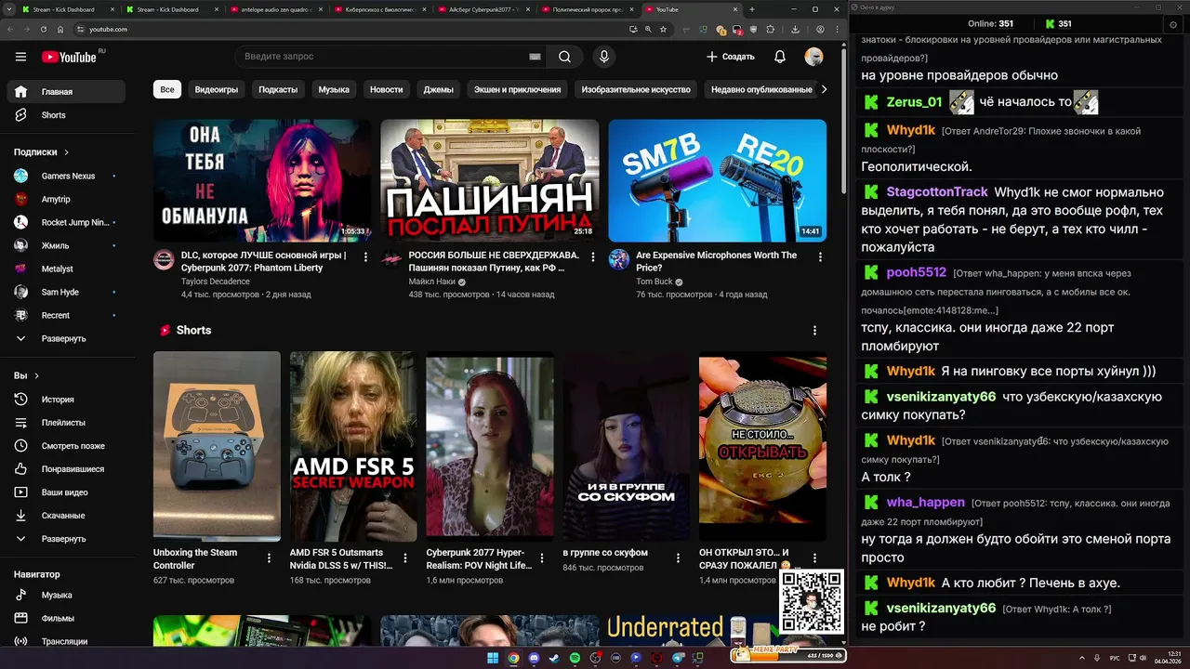Open Скачанные downloads

[x=66, y=516]
